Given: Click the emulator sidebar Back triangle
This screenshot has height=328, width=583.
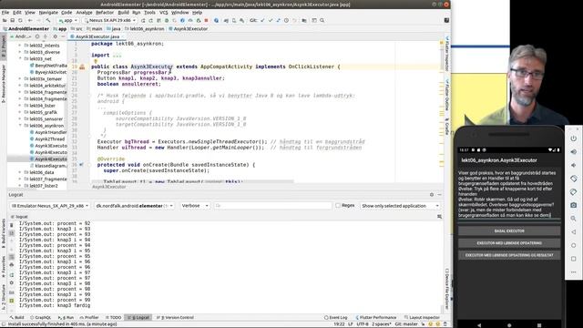Looking at the screenshot, I should pyautogui.click(x=573, y=231).
